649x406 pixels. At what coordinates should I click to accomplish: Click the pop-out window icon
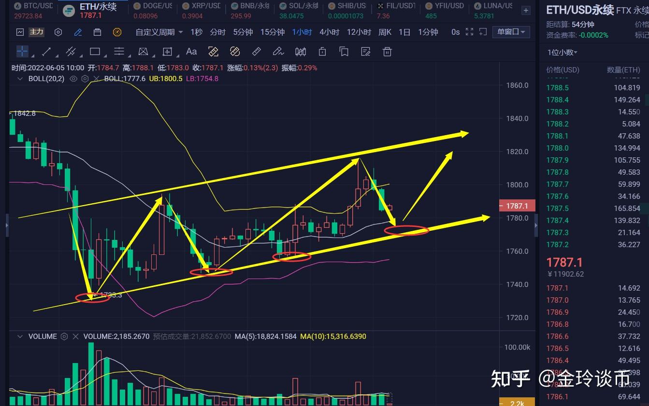point(483,32)
